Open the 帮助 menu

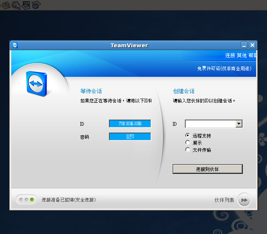coord(252,56)
